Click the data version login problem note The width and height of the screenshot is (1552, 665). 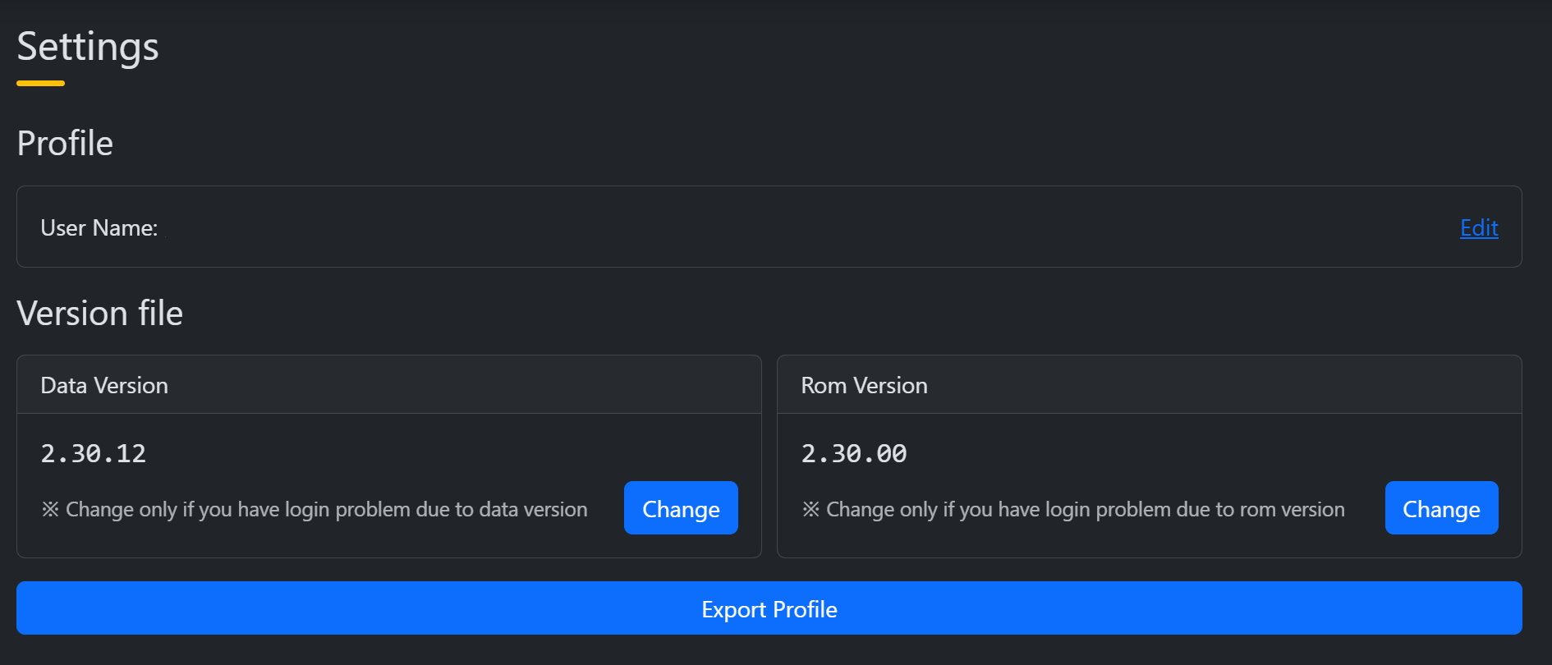326,510
